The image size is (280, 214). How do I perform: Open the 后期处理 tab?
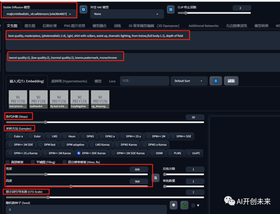[x=50, y=26]
